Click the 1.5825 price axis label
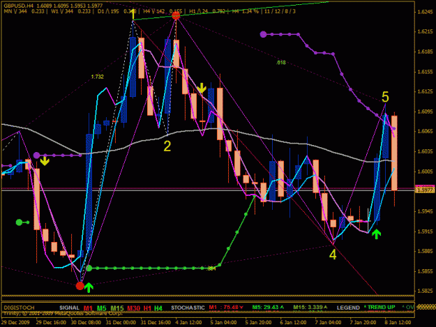Viewport: 436px width, 327px height. pos(425,291)
